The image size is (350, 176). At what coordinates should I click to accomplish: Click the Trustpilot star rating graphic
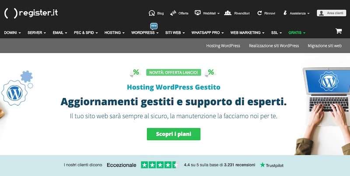(x=160, y=165)
